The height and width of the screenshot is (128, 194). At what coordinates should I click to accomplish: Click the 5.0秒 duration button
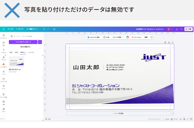(x=106, y=37)
